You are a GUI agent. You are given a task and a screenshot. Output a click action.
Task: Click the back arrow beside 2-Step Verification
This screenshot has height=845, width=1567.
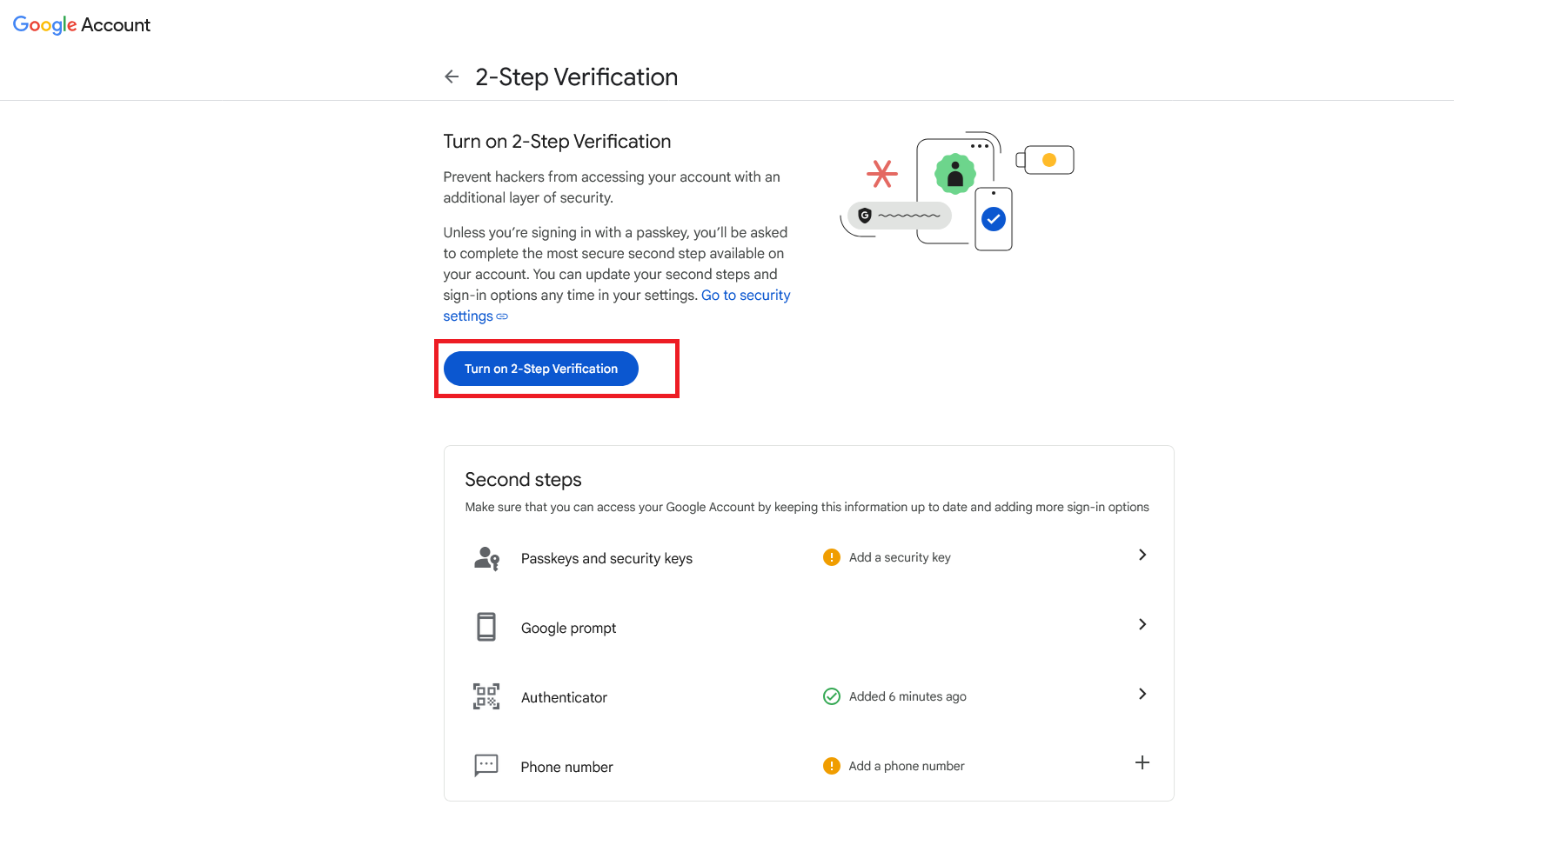click(452, 77)
